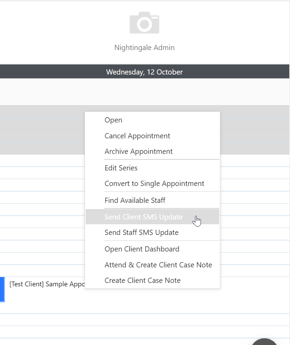Click the all-day row beneath date header
The height and width of the screenshot is (345, 290).
click(x=144, y=92)
